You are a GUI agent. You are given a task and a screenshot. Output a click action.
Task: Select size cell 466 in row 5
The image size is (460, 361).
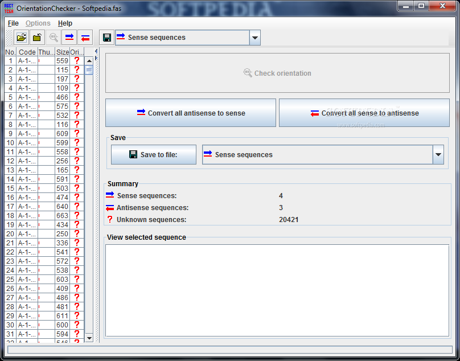pyautogui.click(x=63, y=97)
